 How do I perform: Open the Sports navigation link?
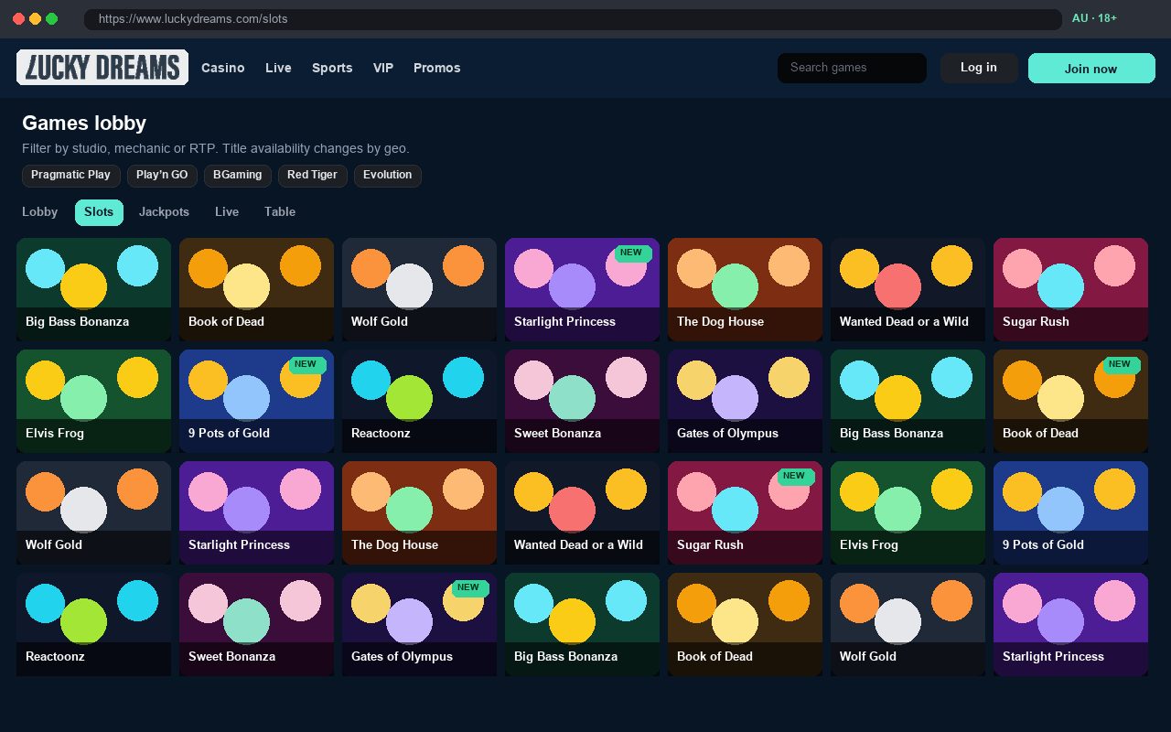click(332, 68)
